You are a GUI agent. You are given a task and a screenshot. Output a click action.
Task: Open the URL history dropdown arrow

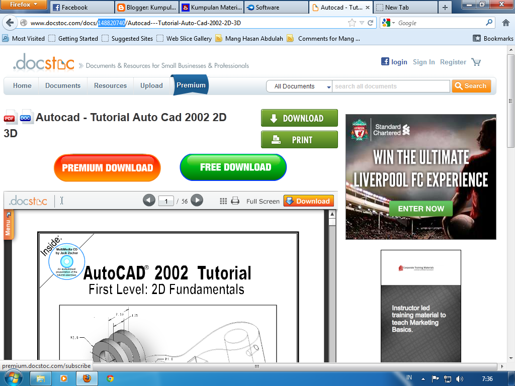click(x=362, y=23)
